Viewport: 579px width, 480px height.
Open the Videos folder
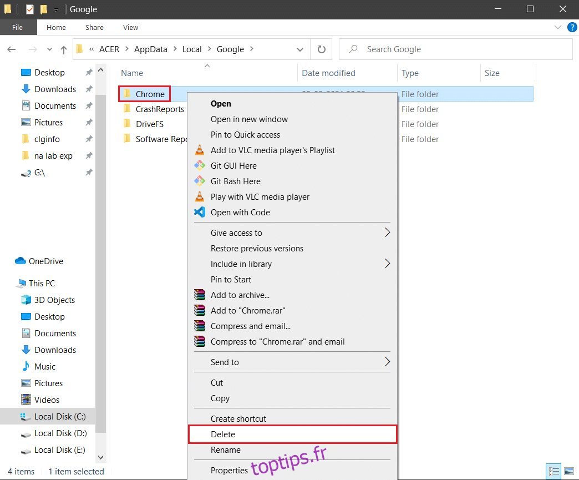[47, 400]
